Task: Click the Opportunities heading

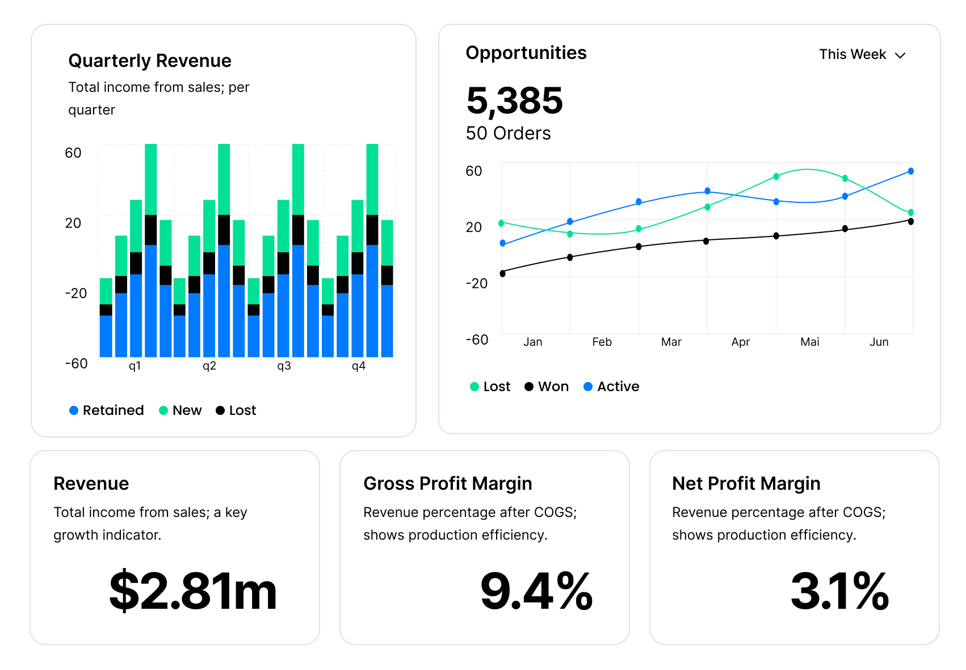Action: click(x=526, y=53)
